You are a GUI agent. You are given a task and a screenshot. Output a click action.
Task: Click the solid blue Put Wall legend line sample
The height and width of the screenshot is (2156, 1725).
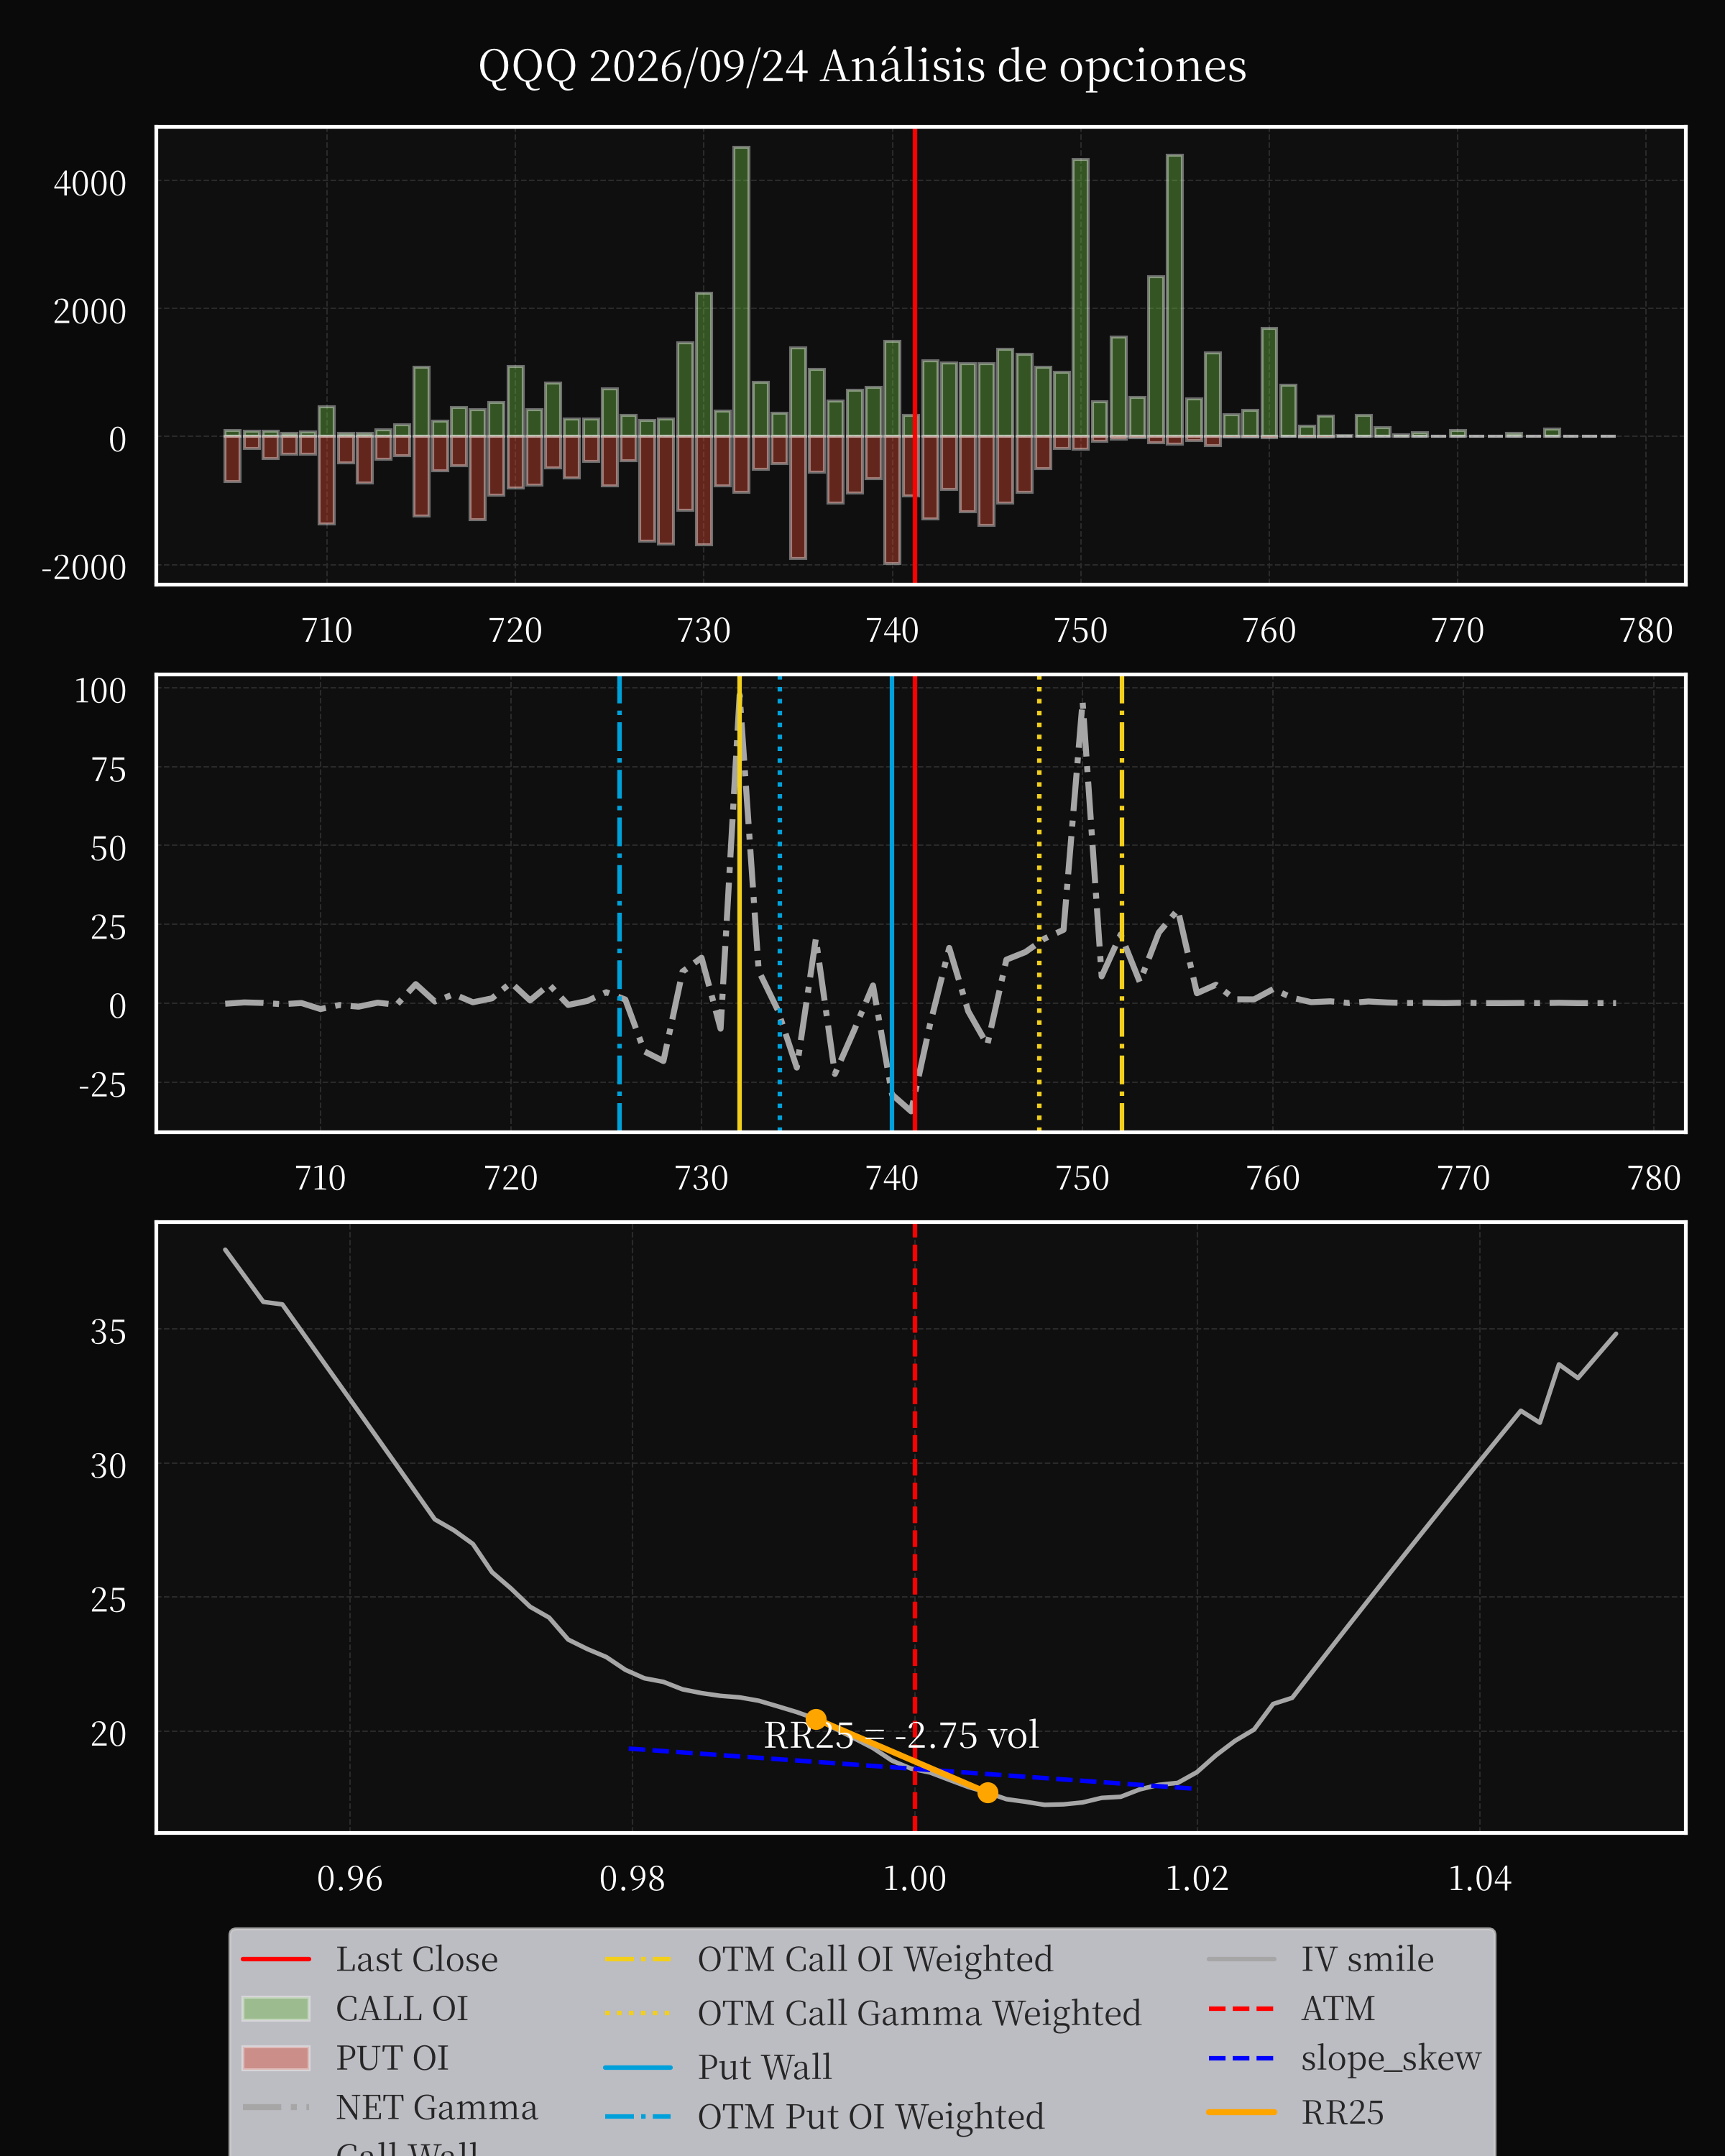638,2067
